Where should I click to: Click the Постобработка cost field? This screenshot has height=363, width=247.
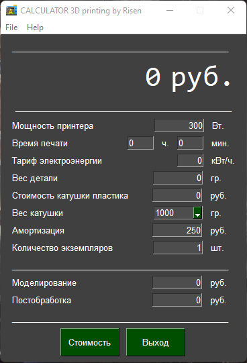[177, 300]
